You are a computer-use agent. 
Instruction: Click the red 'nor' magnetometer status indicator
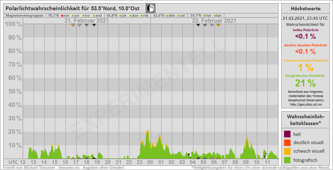[62, 16]
